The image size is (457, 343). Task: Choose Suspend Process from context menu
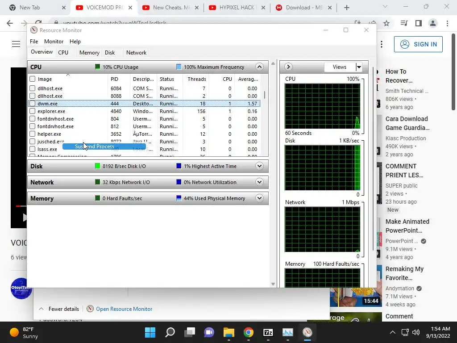click(104, 146)
